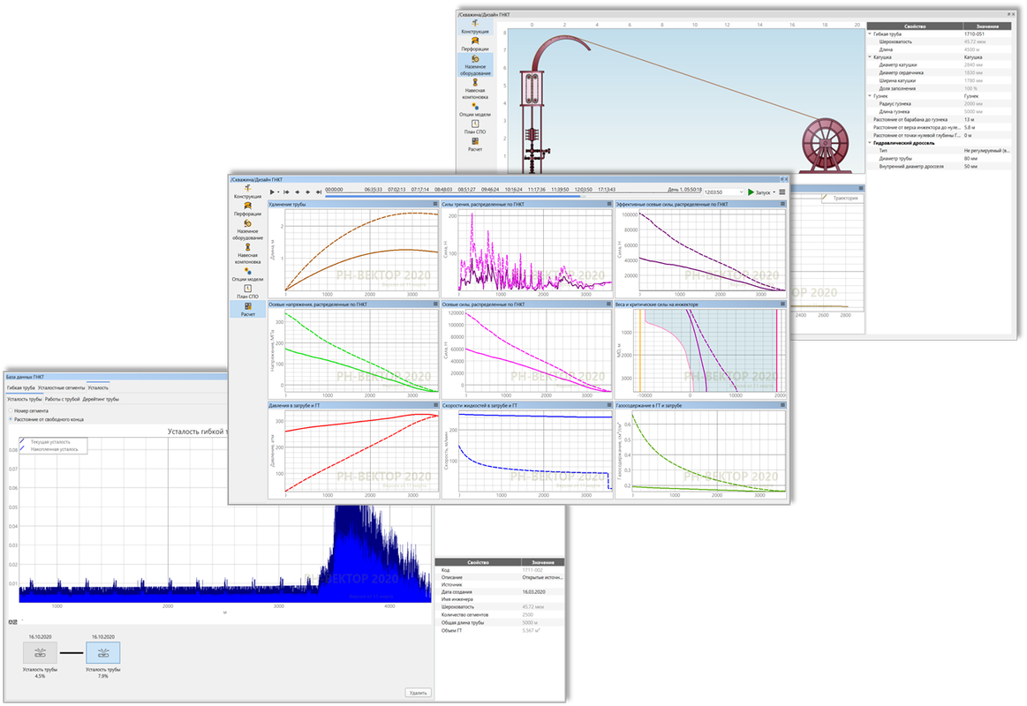The image size is (1027, 706).
Task: Click the Удалить button
Action: click(418, 693)
